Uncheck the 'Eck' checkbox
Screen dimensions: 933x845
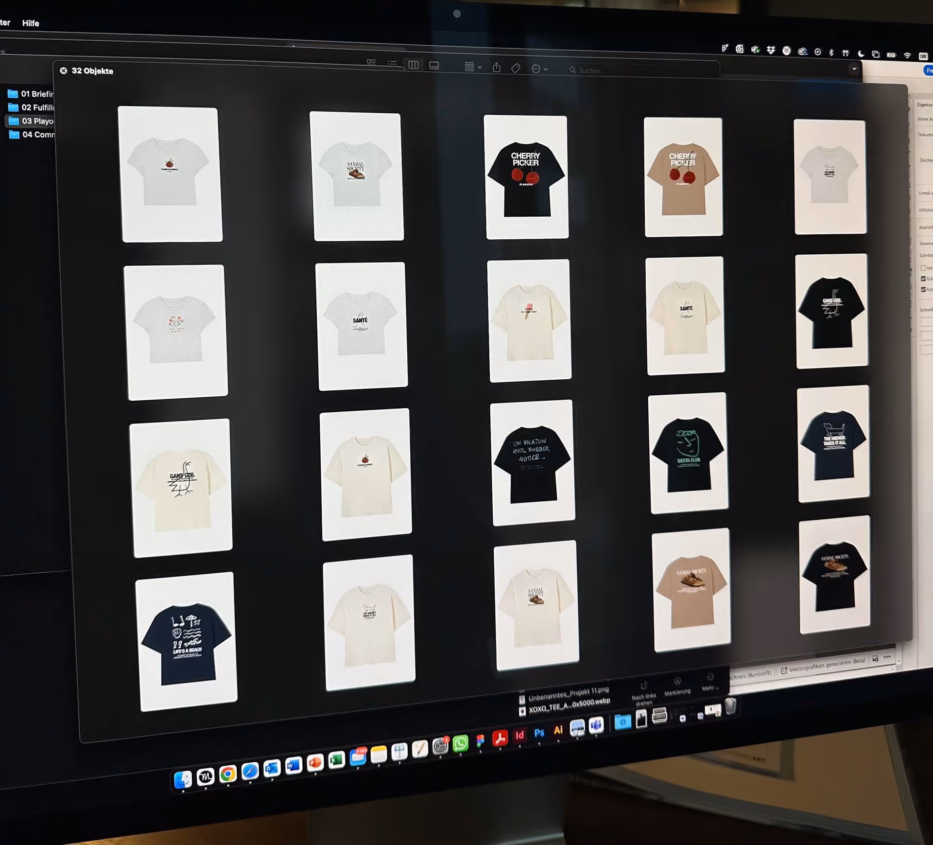[923, 279]
